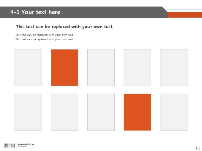Click the thin gray line above orange bar
202x151 pixels.
pos(184,10)
